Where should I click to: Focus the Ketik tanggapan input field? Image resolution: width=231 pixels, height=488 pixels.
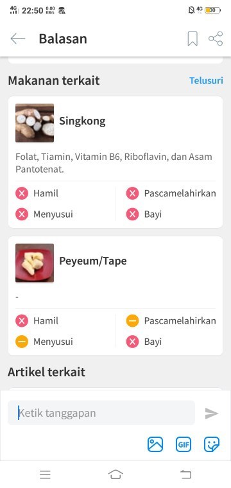(x=101, y=413)
